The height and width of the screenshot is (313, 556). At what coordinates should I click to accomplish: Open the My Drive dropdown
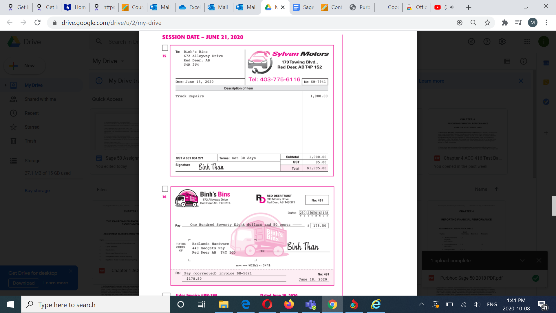pyautogui.click(x=122, y=61)
